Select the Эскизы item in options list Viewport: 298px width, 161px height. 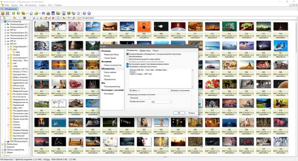point(107,76)
